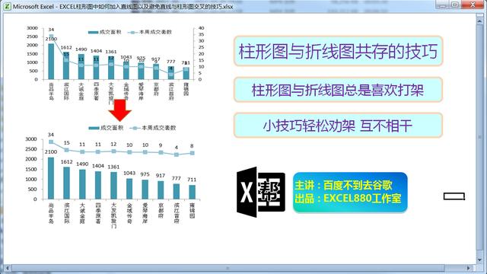Select the red down arrow shape between charts
Image resolution: width=487 pixels, height=274 pixels.
coord(120,110)
